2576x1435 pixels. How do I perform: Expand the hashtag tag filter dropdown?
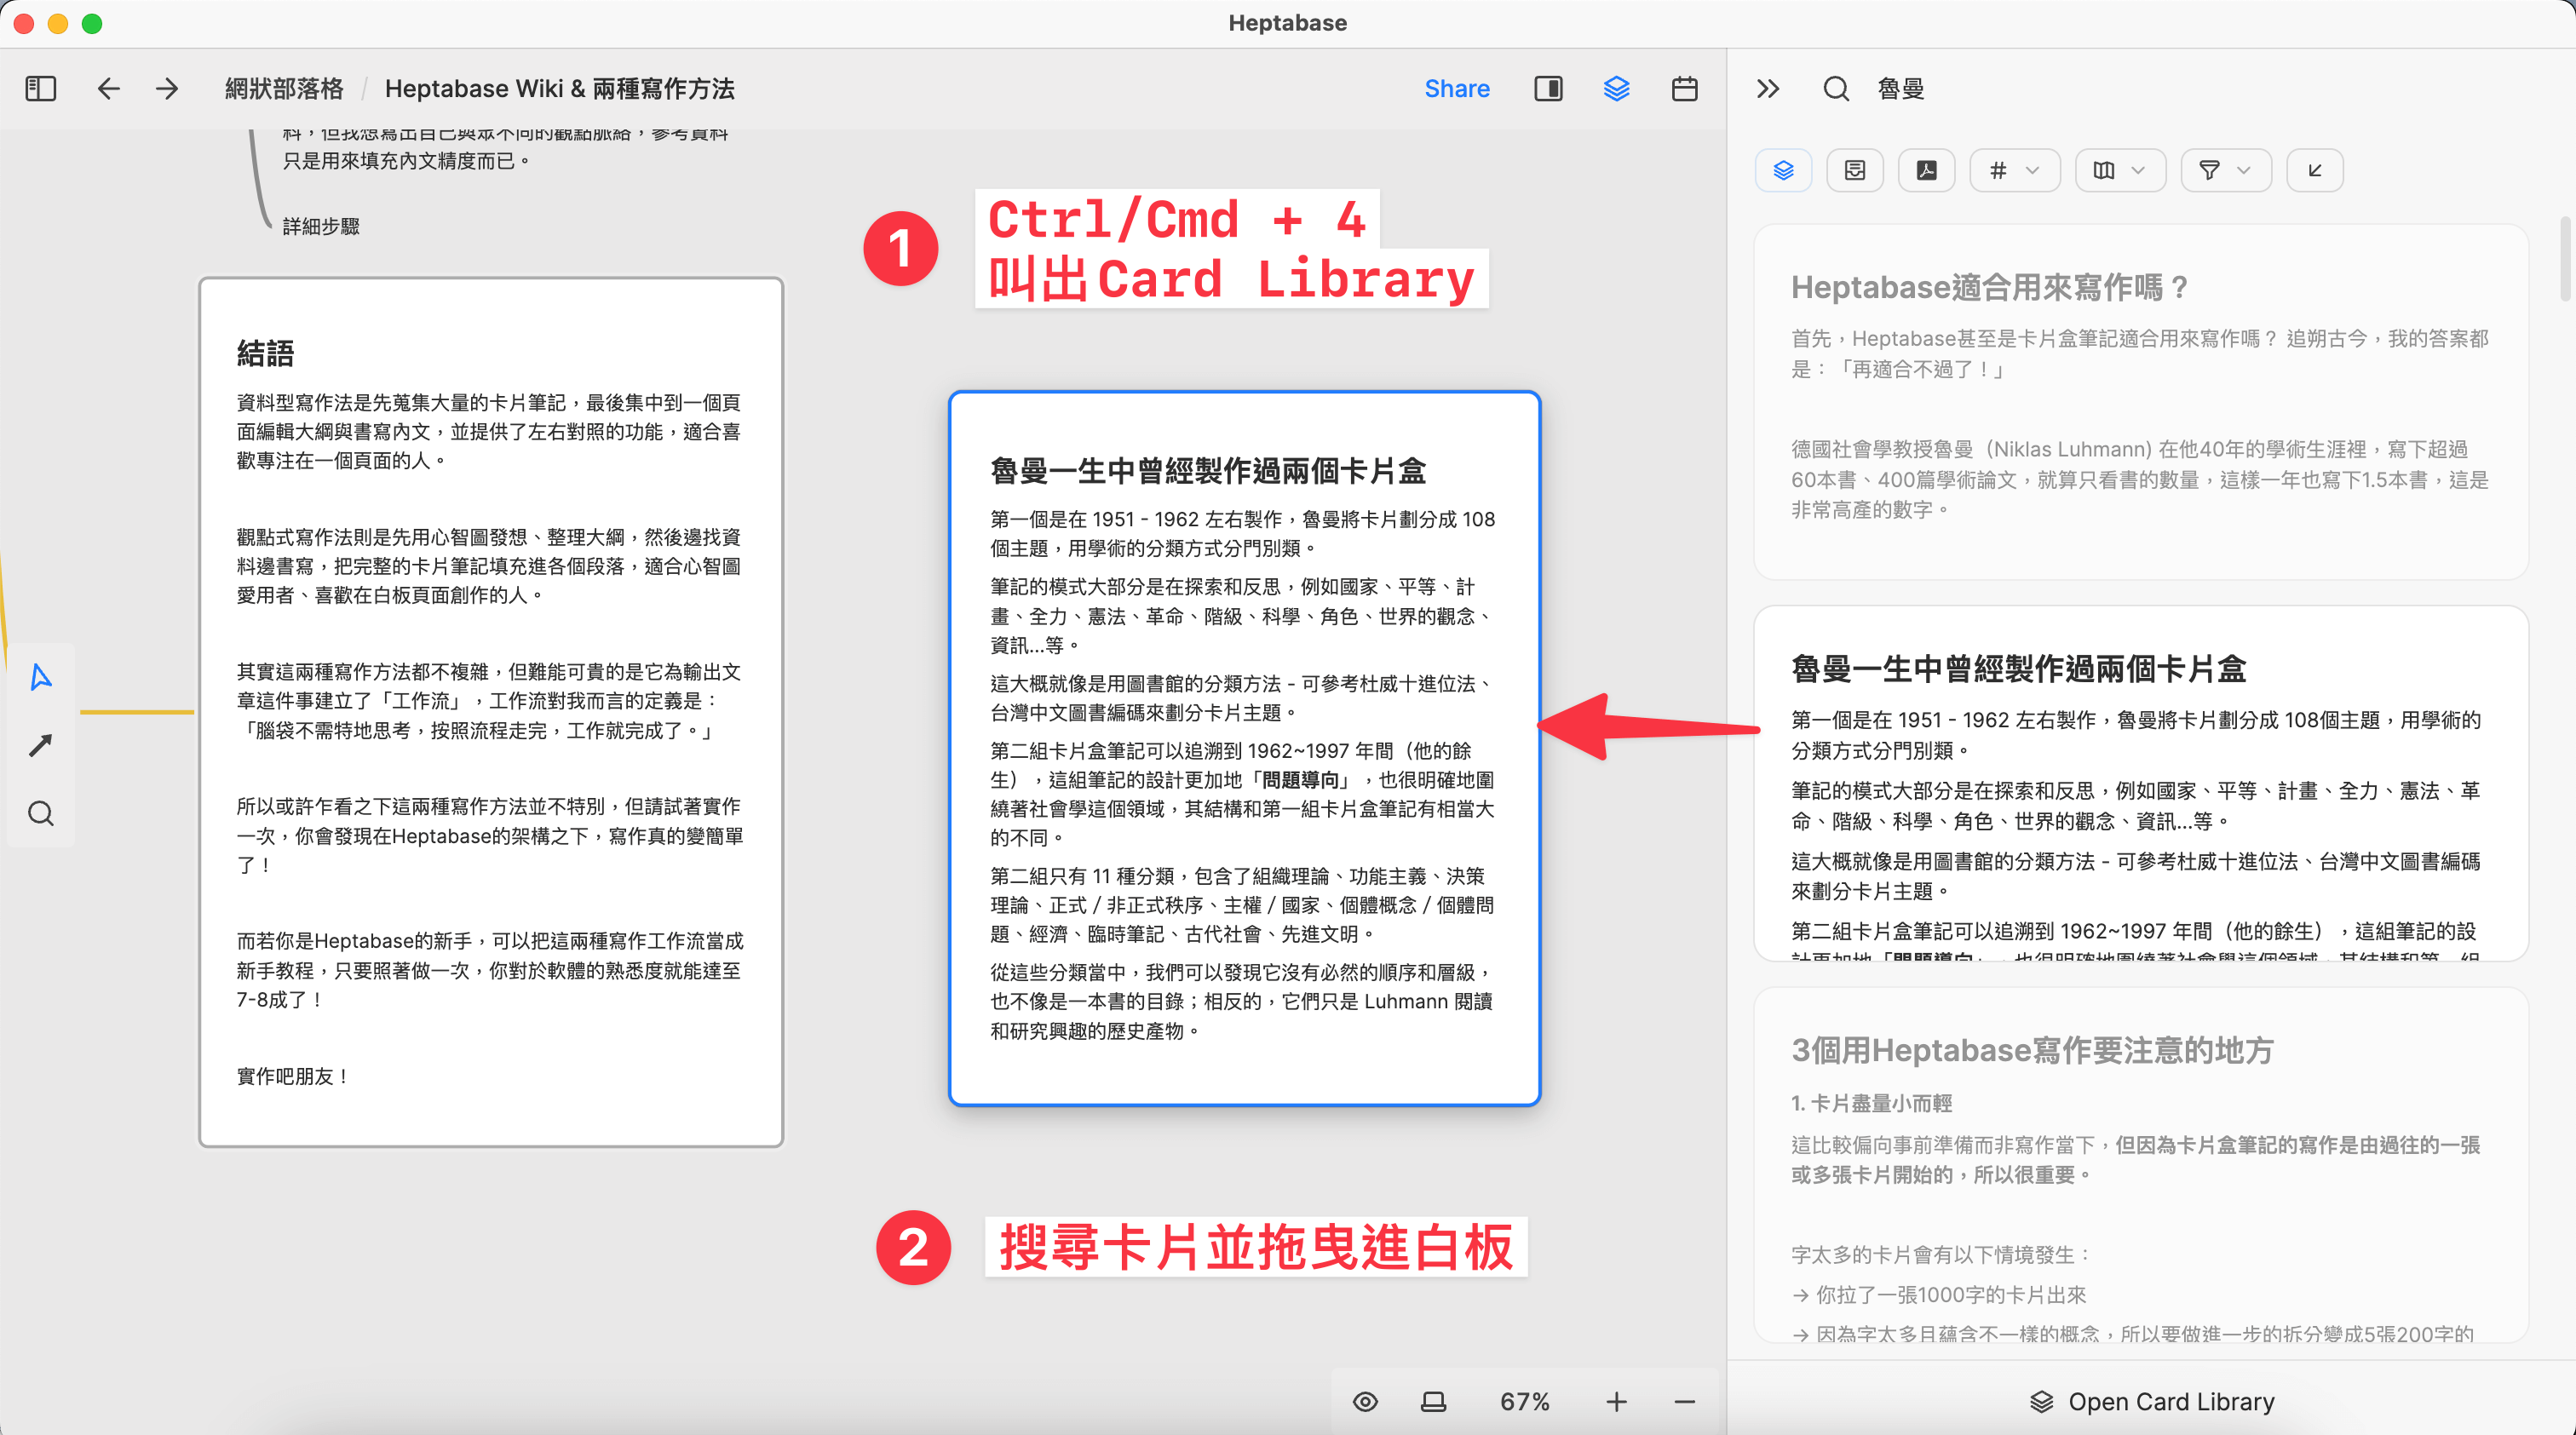pyautogui.click(x=2014, y=170)
